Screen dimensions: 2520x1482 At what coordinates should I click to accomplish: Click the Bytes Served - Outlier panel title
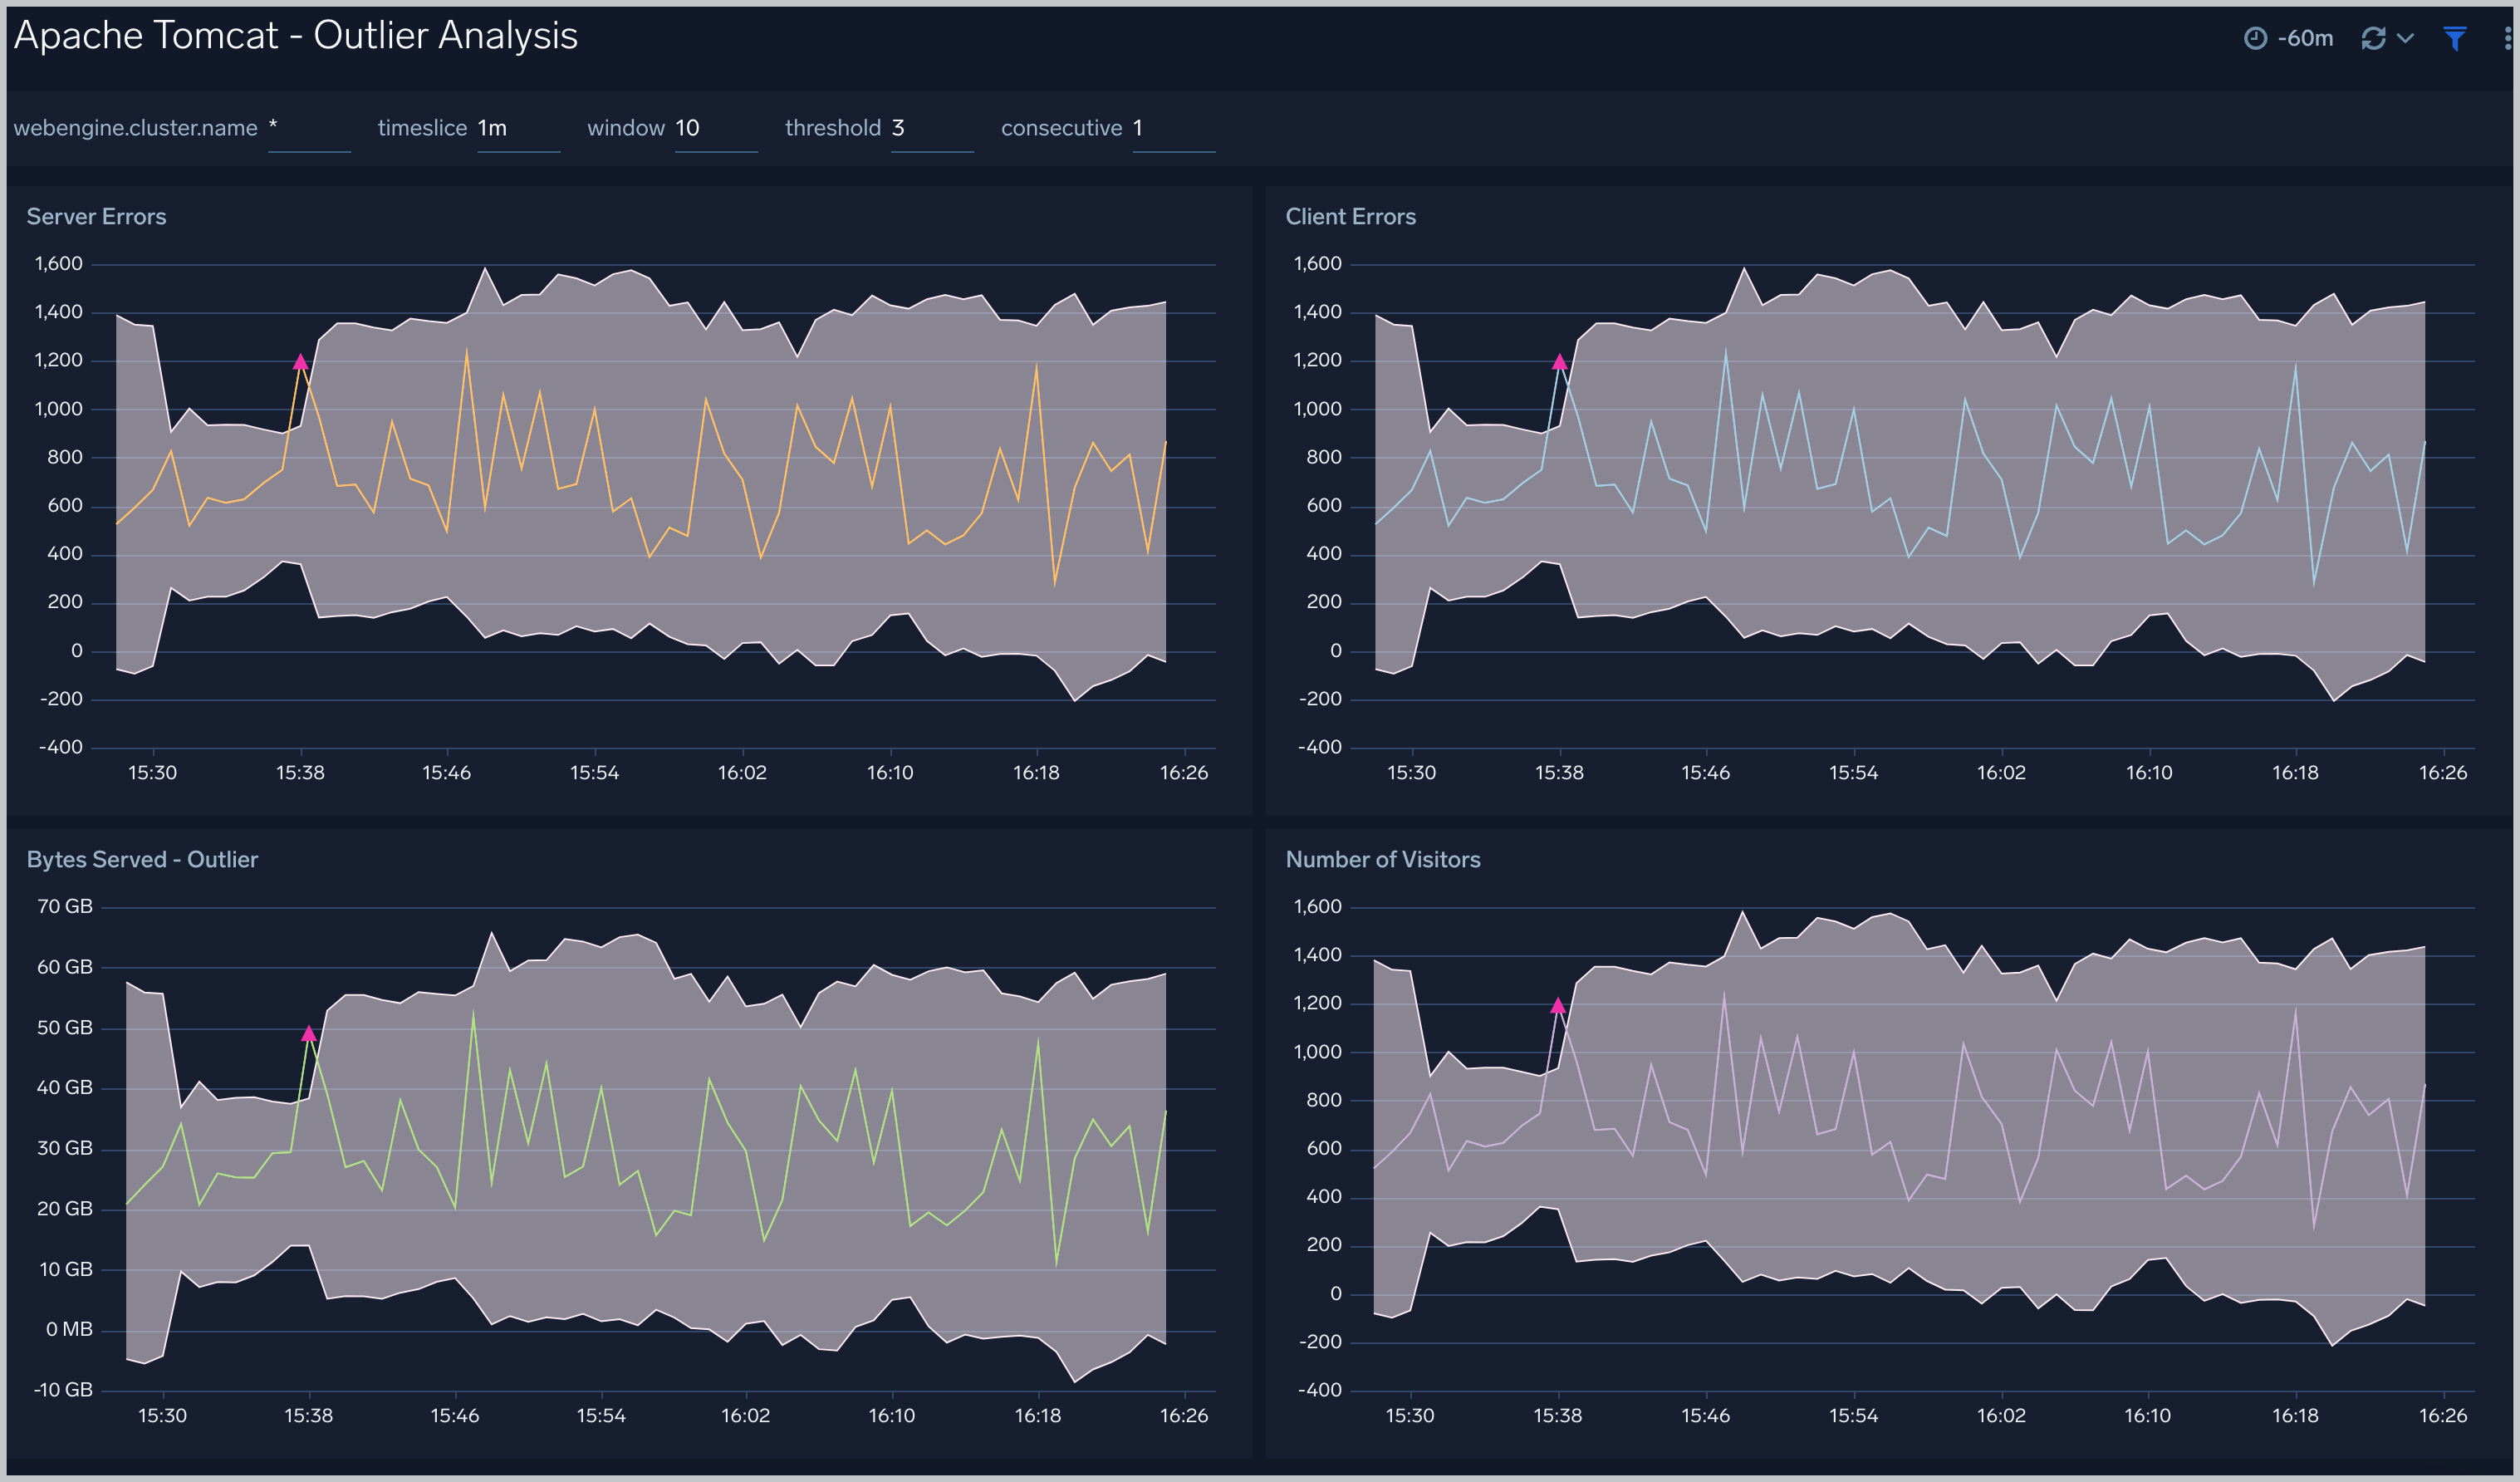[142, 860]
